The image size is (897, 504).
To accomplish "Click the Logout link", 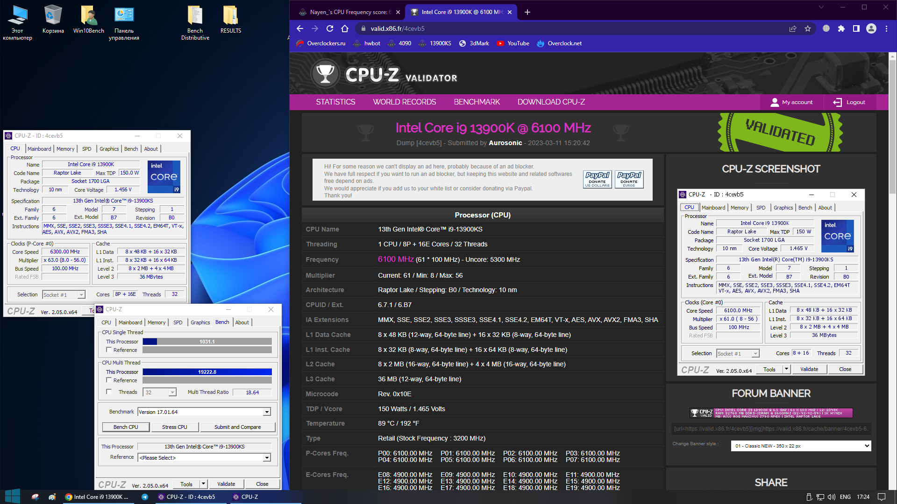I will [849, 102].
